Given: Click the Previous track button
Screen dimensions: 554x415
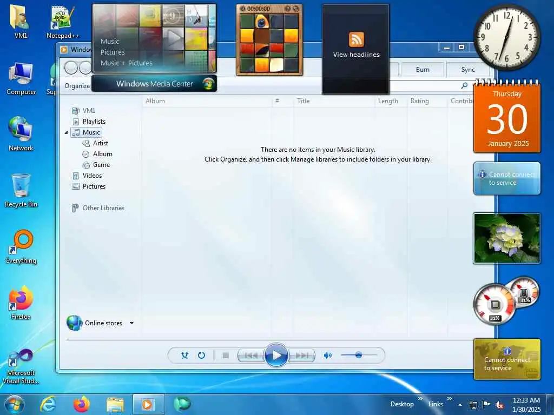Looking at the screenshot, I should 251,356.
